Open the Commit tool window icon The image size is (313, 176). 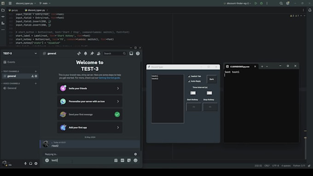coord(3,17)
